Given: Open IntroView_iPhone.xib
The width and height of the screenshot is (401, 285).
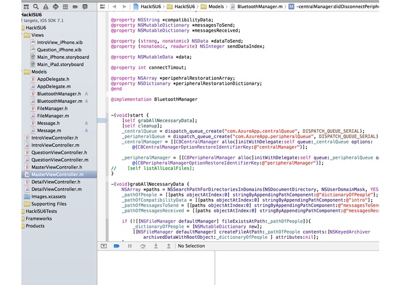Looking at the screenshot, I should click(x=57, y=43).
